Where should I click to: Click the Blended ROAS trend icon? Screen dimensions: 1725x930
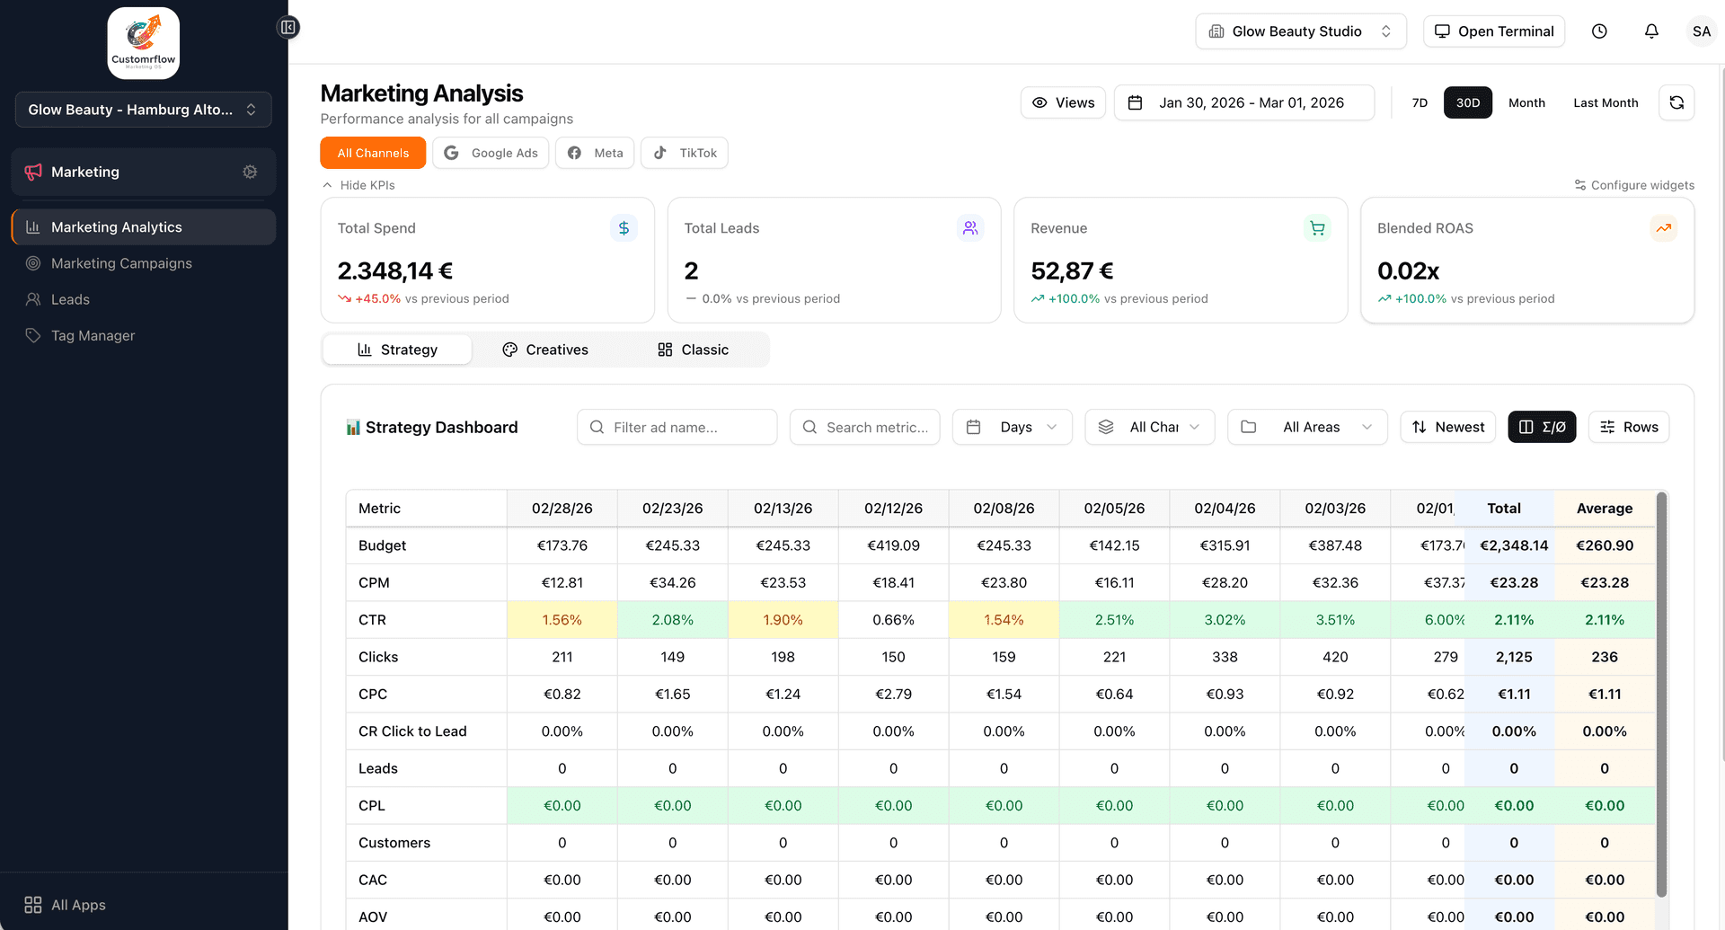tap(1663, 228)
